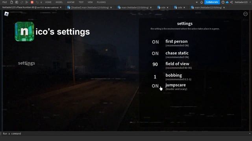Viewport: 252px width, 141px height.
Task: Select the first side script tab
Action: click(x=163, y=7)
